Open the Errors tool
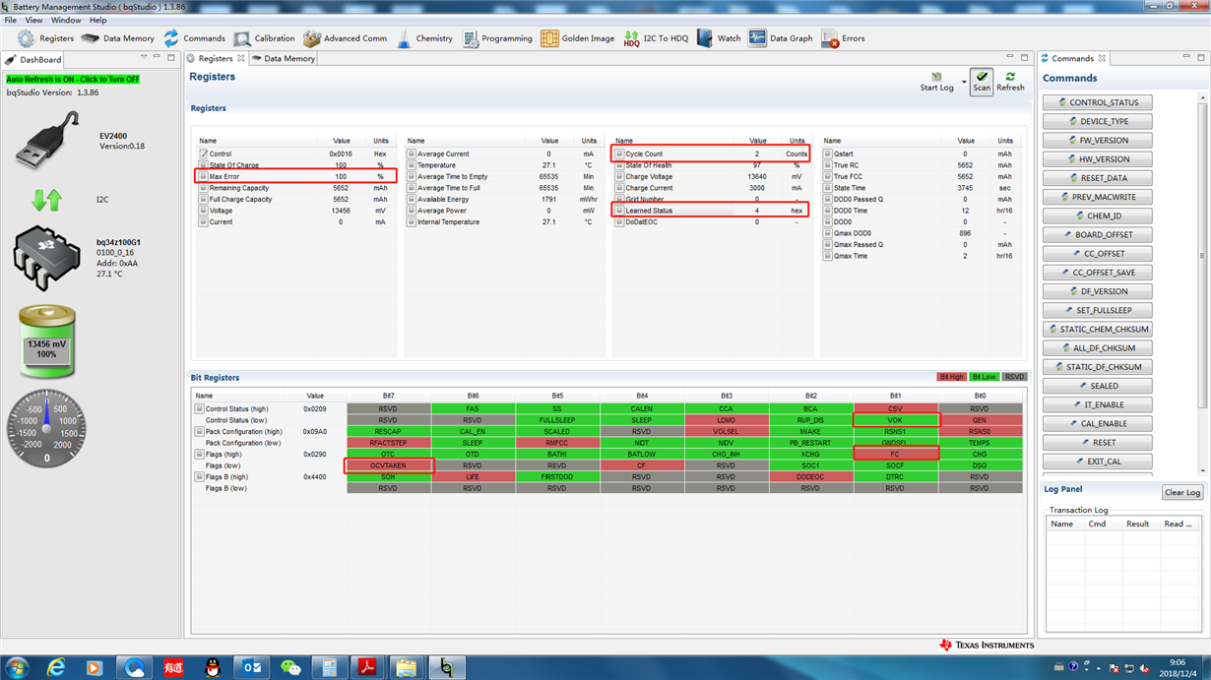 (843, 38)
